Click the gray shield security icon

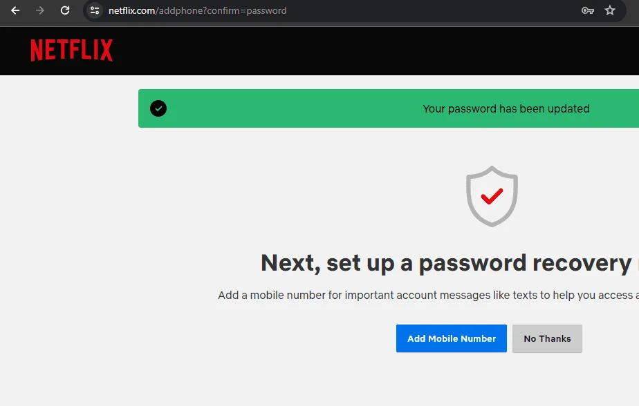point(492,196)
